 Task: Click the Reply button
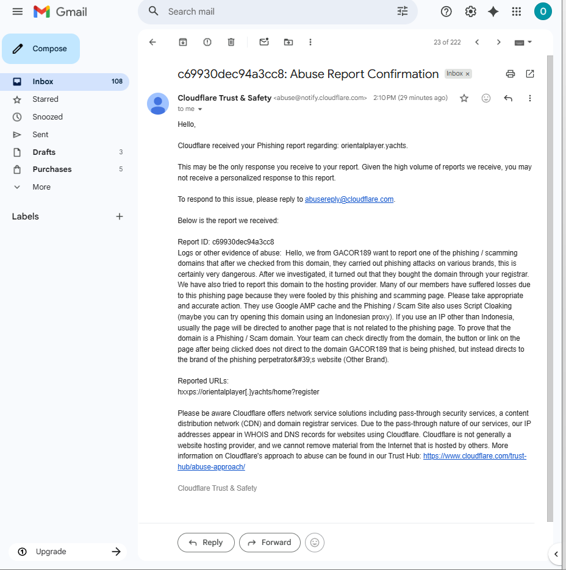click(x=206, y=543)
